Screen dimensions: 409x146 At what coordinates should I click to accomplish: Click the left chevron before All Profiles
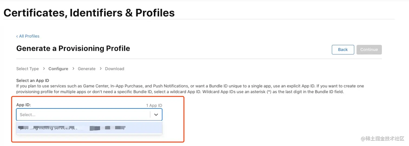click(17, 36)
